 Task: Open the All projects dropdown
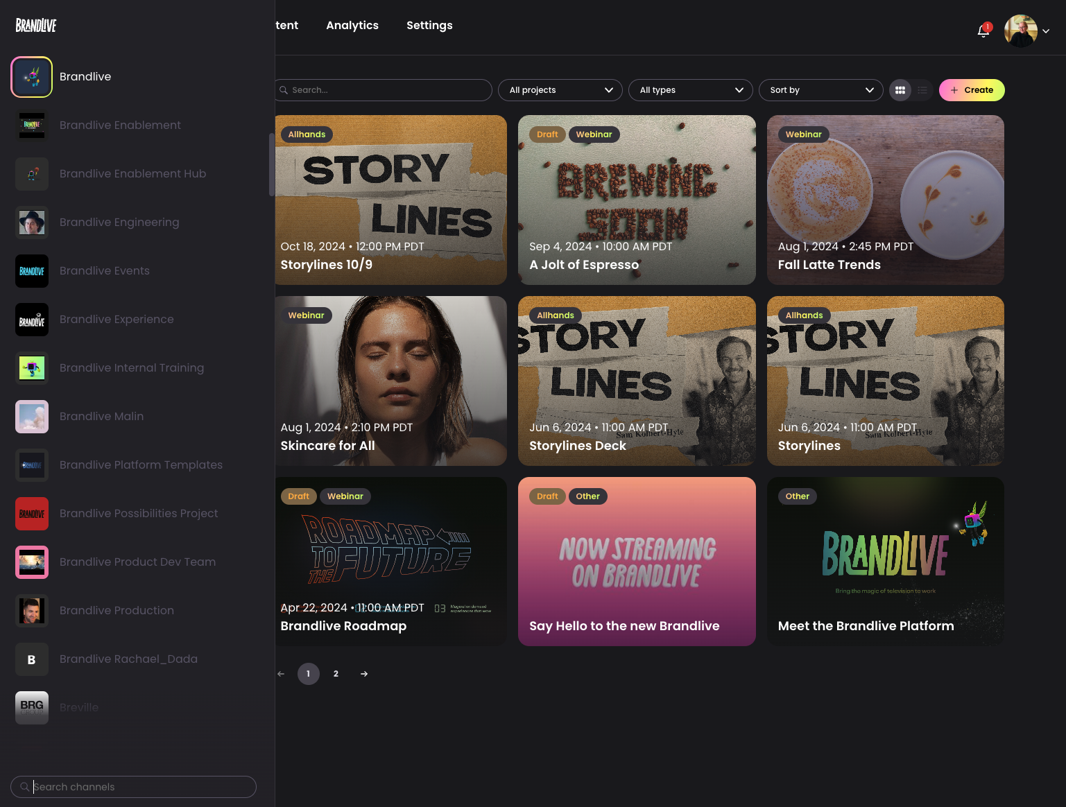coord(560,90)
